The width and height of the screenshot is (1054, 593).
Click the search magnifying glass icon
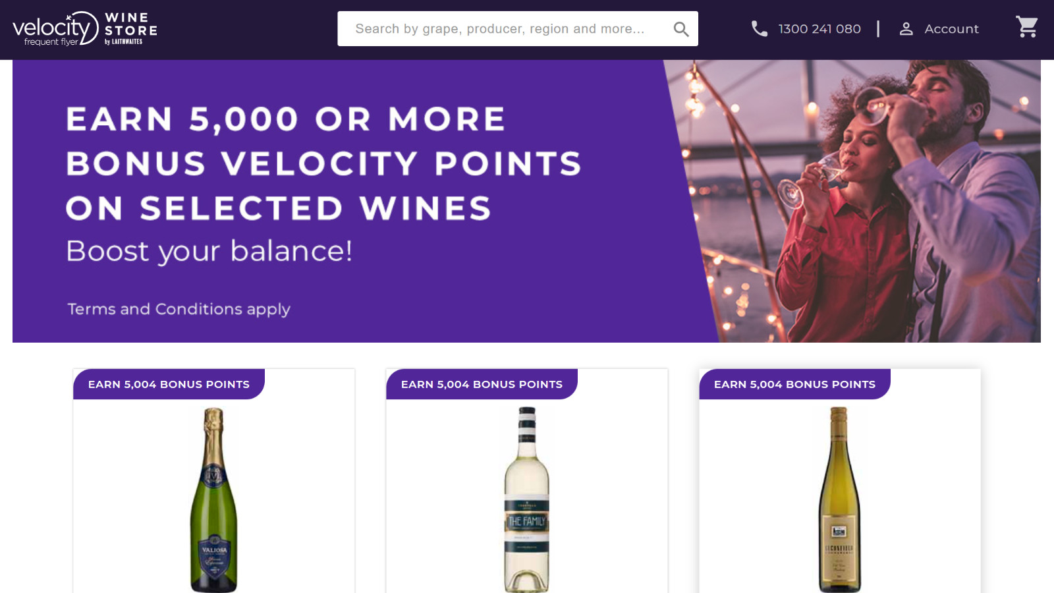681,28
